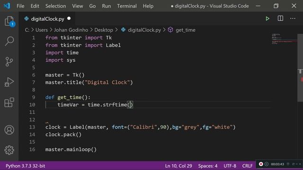Screen dimensions: 303x170
Task: Select Python 3.7.3 32-bit interpreter in status bar
Action: (25, 166)
